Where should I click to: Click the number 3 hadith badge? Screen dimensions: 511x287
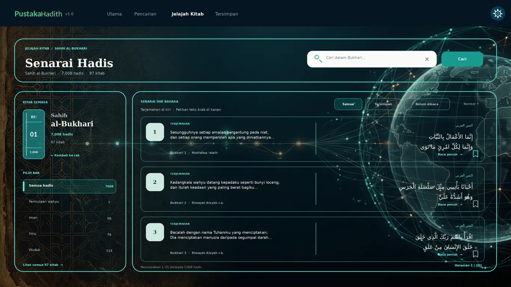tap(155, 232)
